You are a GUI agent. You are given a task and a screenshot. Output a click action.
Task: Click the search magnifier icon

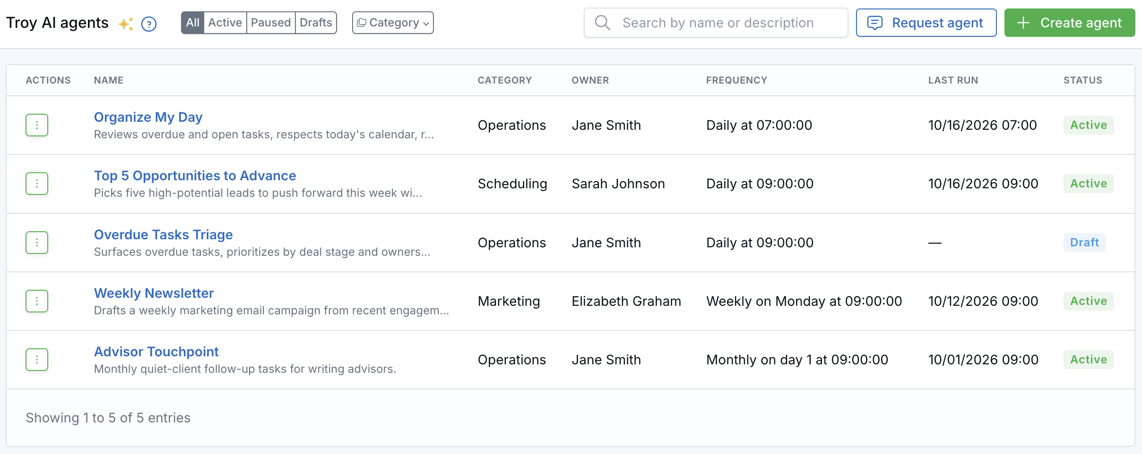tap(602, 23)
